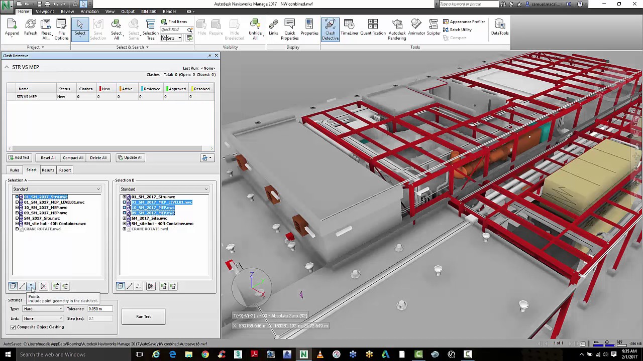
Task: Toggle Lines geometry for Selection B
Action: (x=130, y=286)
